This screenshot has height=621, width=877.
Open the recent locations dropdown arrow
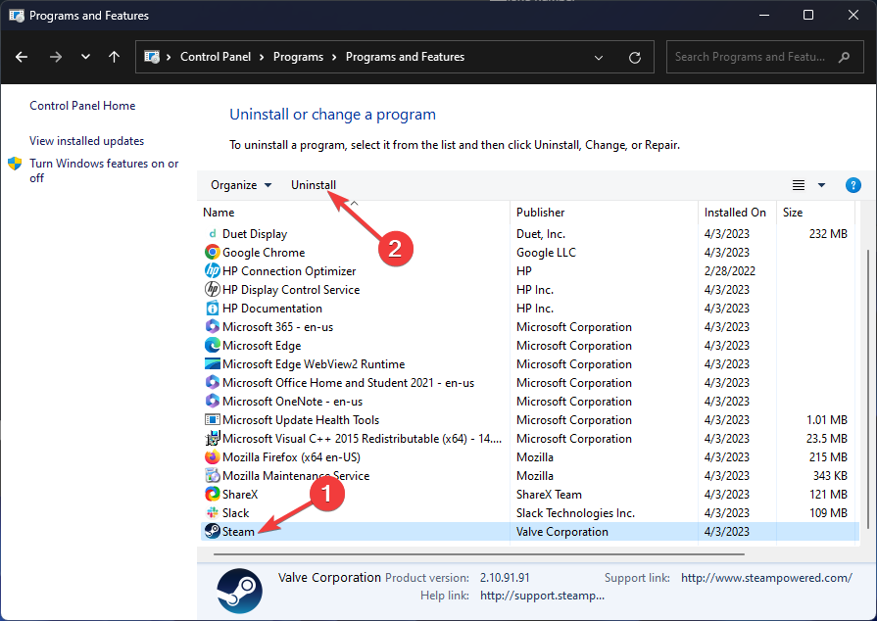[85, 57]
